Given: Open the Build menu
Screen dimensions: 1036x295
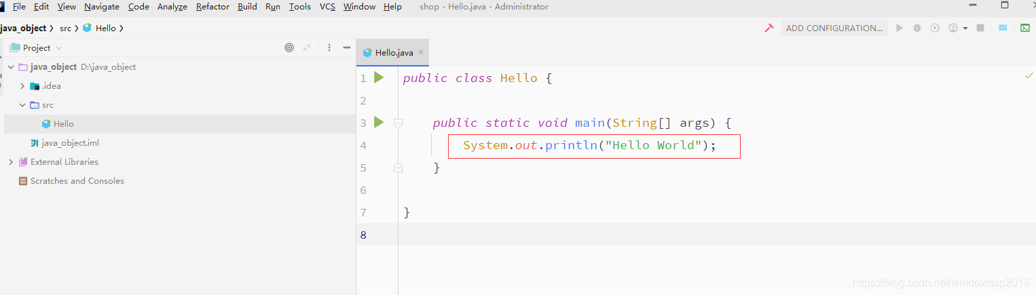Looking at the screenshot, I should pyautogui.click(x=247, y=7).
